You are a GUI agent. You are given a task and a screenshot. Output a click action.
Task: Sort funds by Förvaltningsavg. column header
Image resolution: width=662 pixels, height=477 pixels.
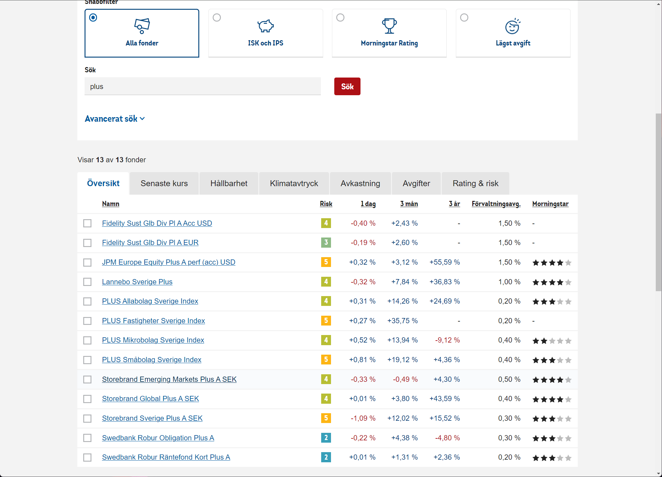pos(496,204)
